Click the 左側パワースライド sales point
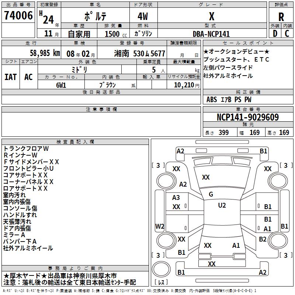Viewport: 295px width, 295px height. 228,67
